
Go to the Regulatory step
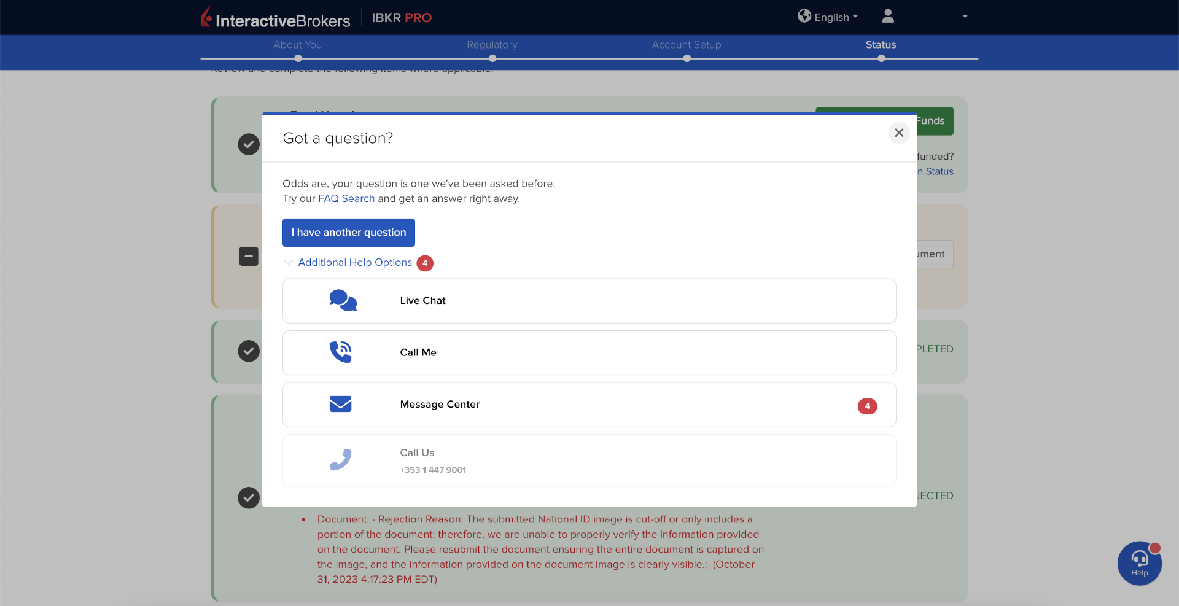[492, 45]
